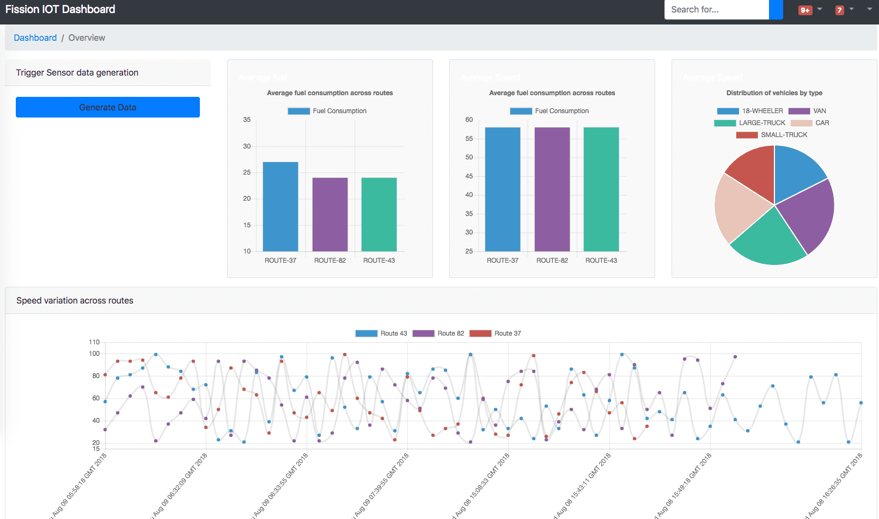Click the blue search button beside the search field

click(776, 10)
